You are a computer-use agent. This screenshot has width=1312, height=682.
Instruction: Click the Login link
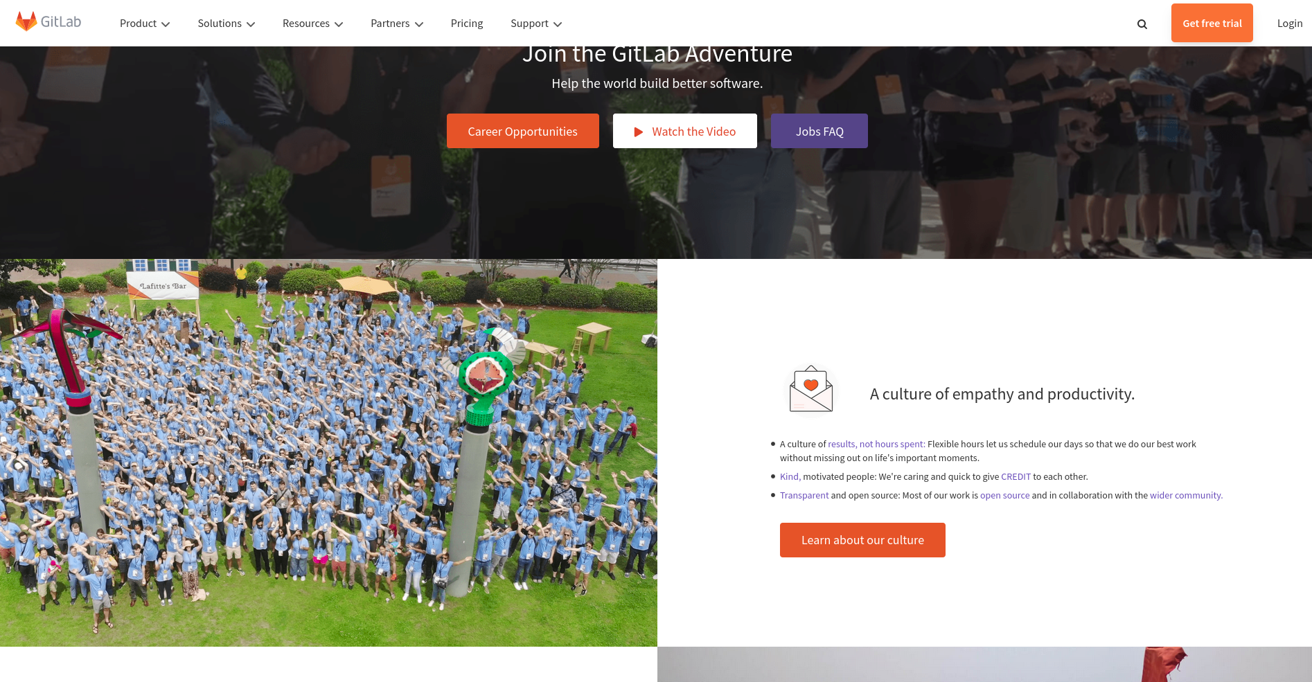(x=1290, y=24)
